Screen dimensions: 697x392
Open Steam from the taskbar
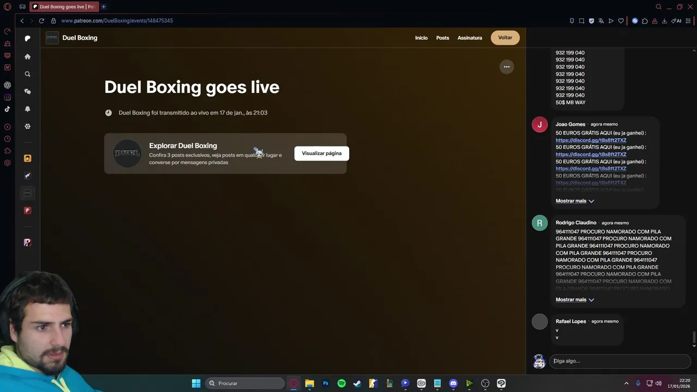[x=357, y=383]
